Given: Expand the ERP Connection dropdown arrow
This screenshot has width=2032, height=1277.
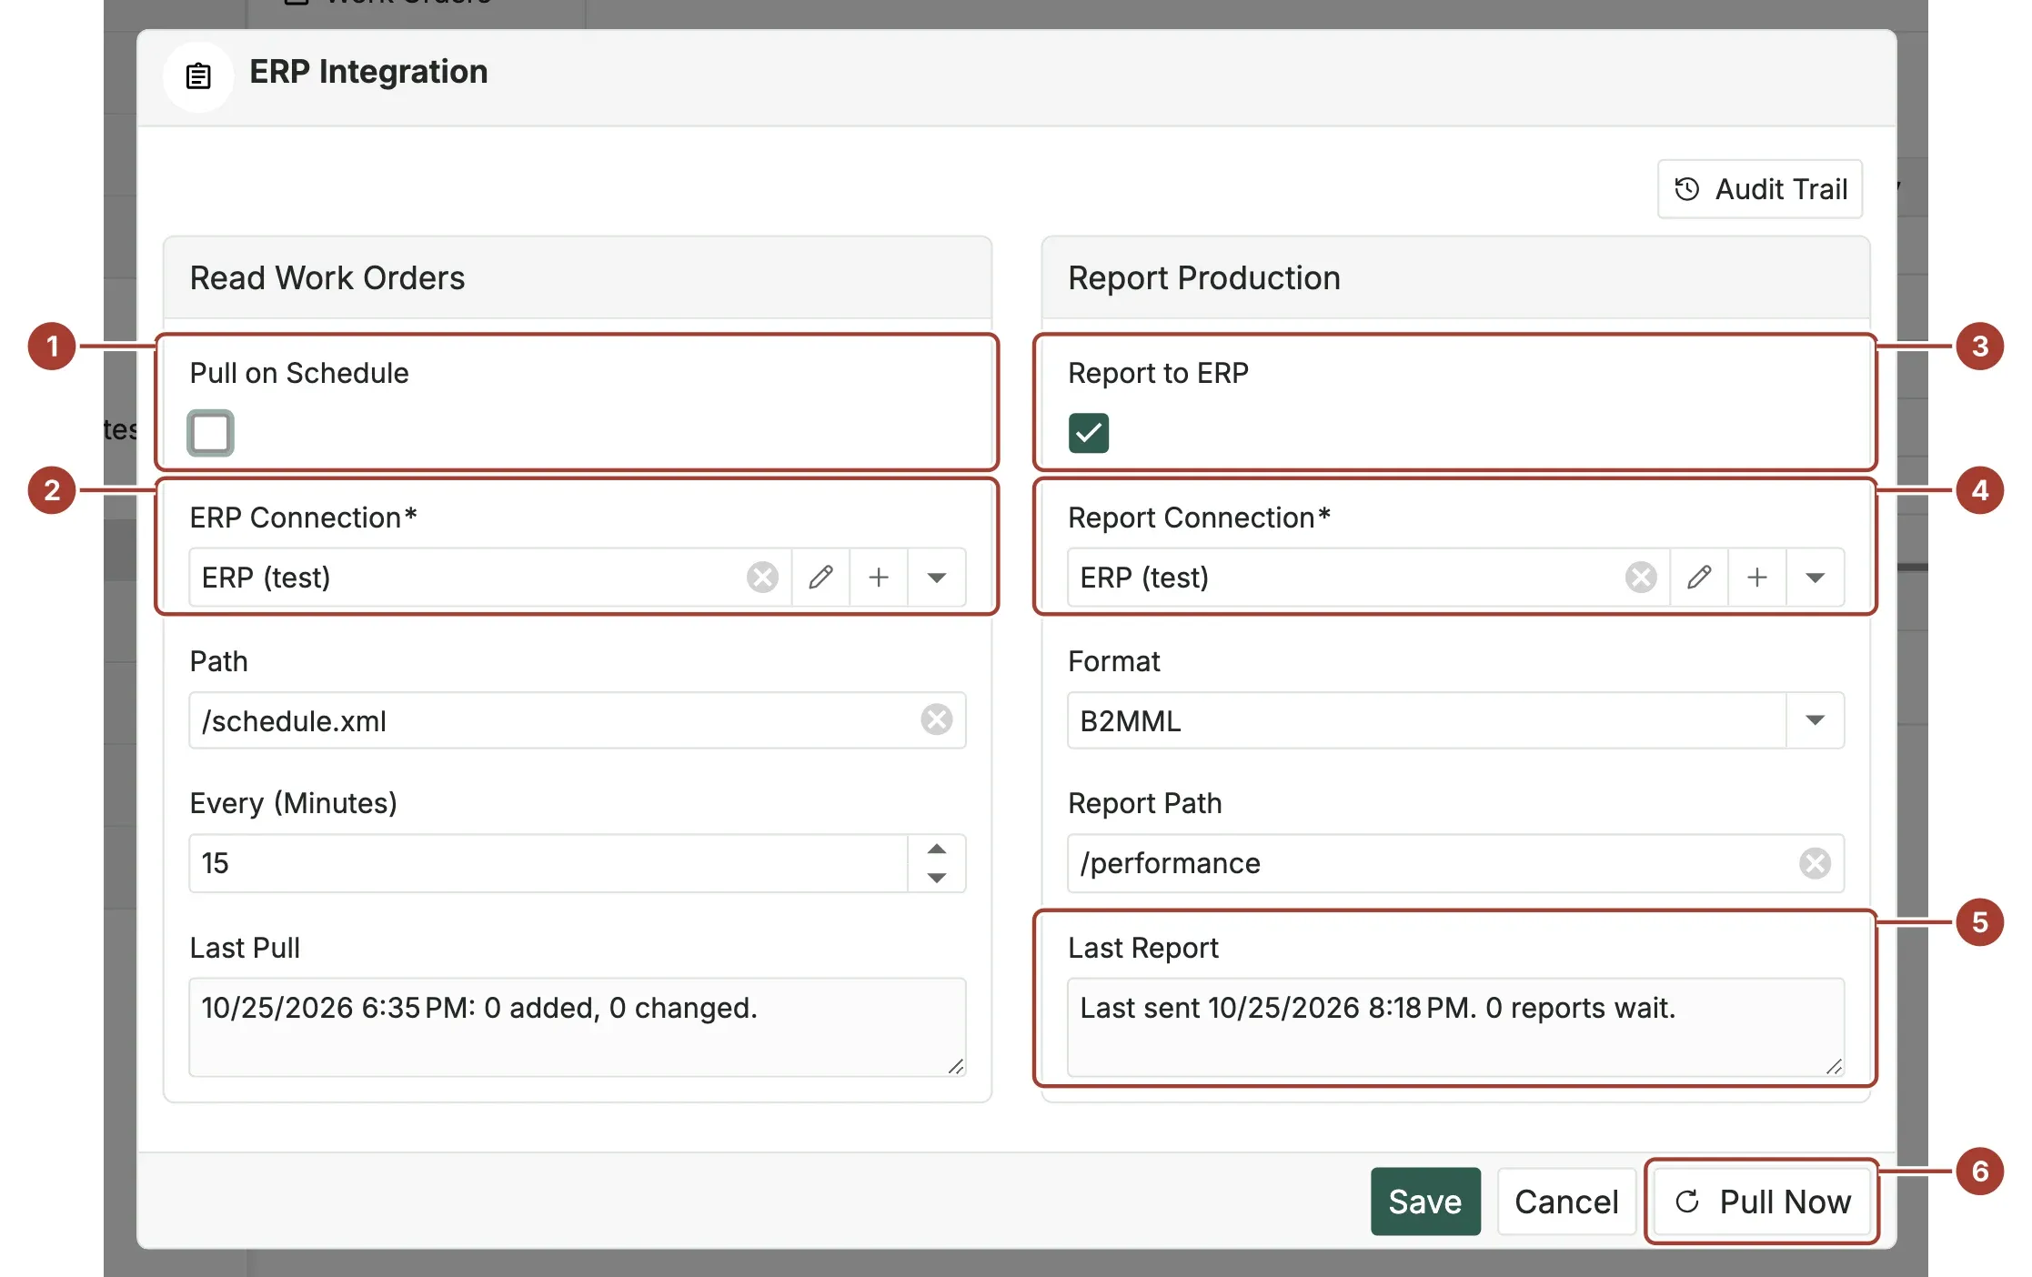Looking at the screenshot, I should [x=937, y=578].
